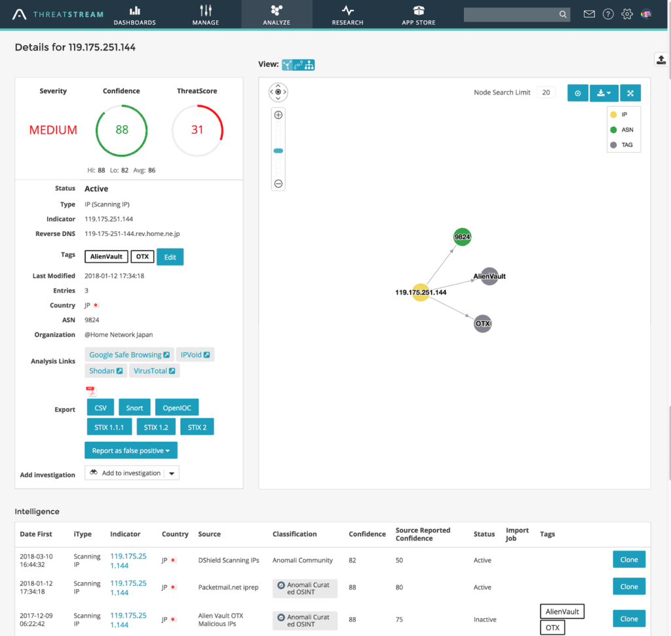Click the AlienVault tag in intelligence table
Screen dimensions: 671x636
tap(562, 612)
